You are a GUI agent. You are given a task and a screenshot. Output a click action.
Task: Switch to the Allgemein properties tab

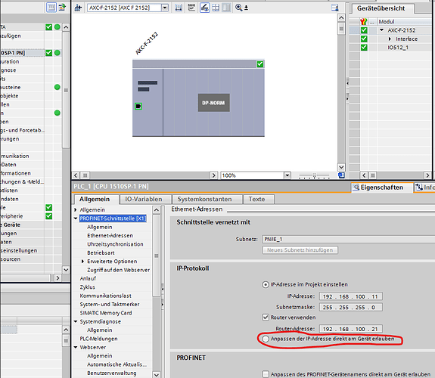95,199
